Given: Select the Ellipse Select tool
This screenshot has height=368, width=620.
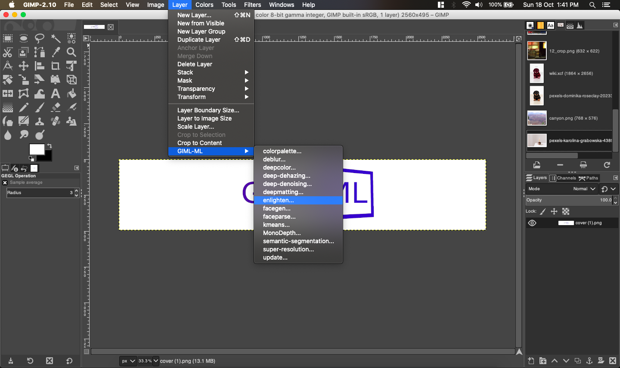Looking at the screenshot, I should [24, 39].
